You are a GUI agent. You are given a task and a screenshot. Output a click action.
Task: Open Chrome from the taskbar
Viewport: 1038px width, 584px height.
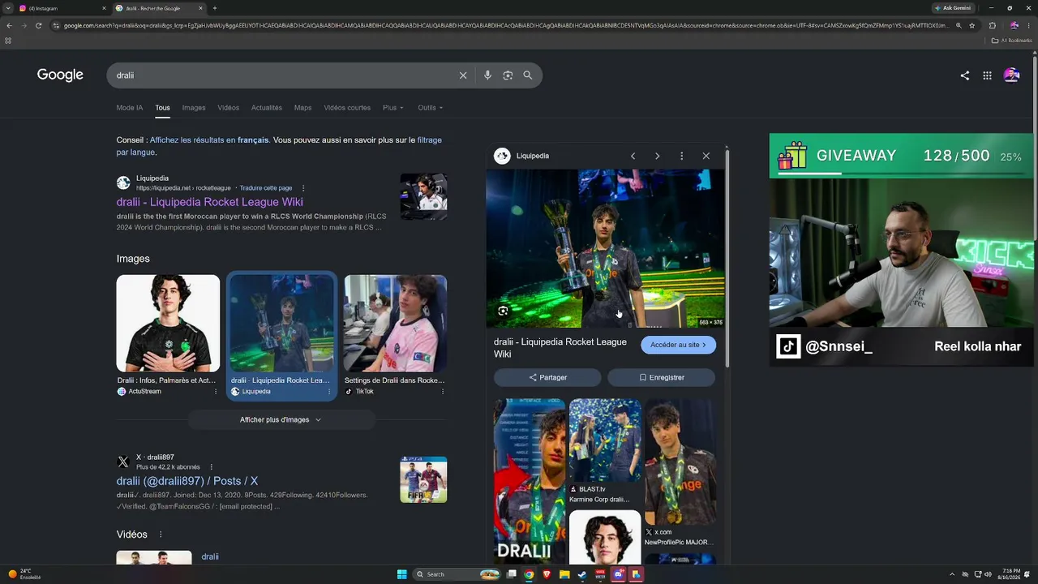point(529,574)
